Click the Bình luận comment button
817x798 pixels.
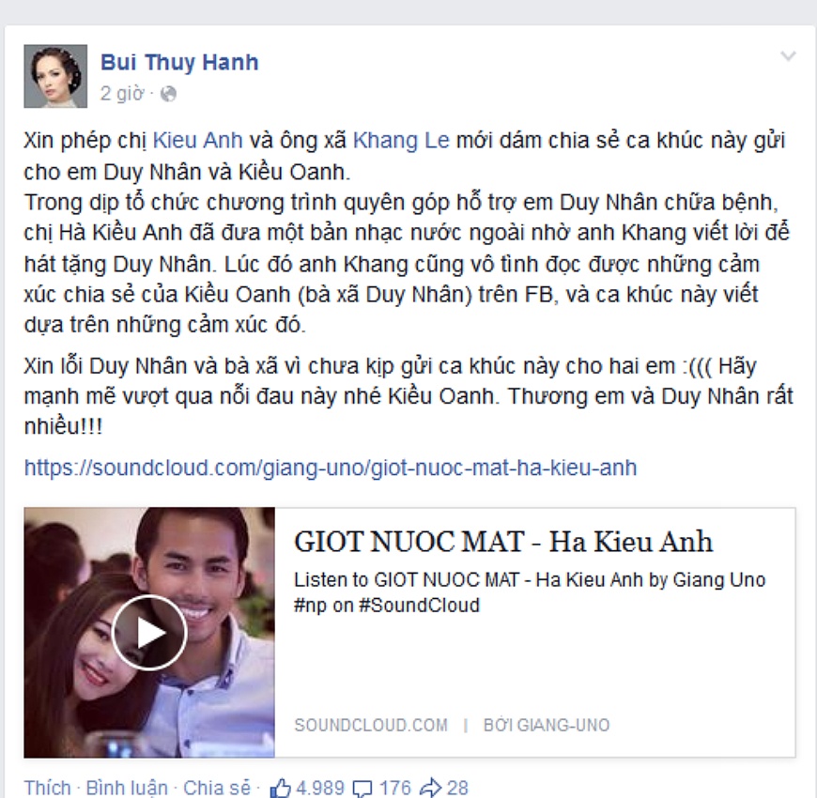pos(127,787)
